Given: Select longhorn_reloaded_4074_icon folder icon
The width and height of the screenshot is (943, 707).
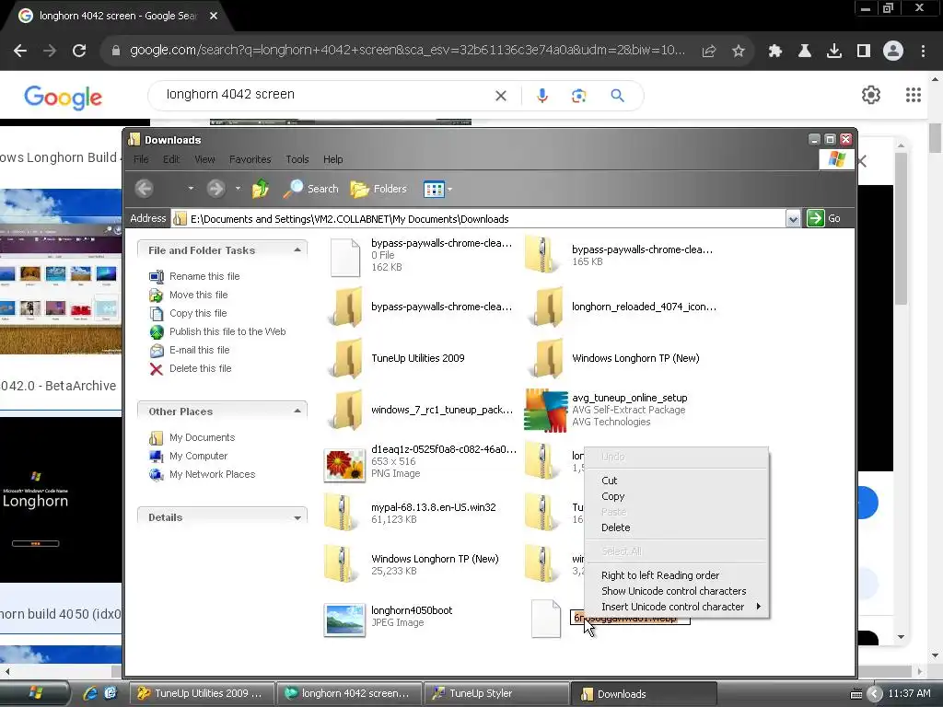Looking at the screenshot, I should pos(547,307).
